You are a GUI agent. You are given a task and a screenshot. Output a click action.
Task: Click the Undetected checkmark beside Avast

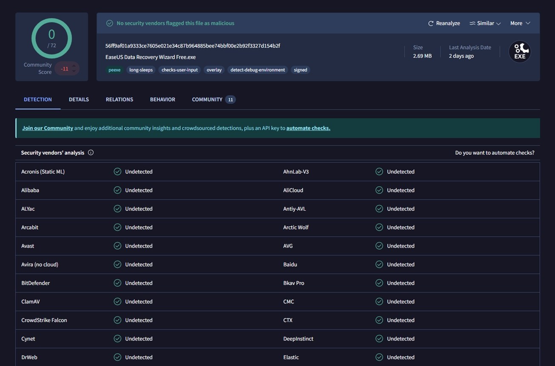click(x=117, y=246)
